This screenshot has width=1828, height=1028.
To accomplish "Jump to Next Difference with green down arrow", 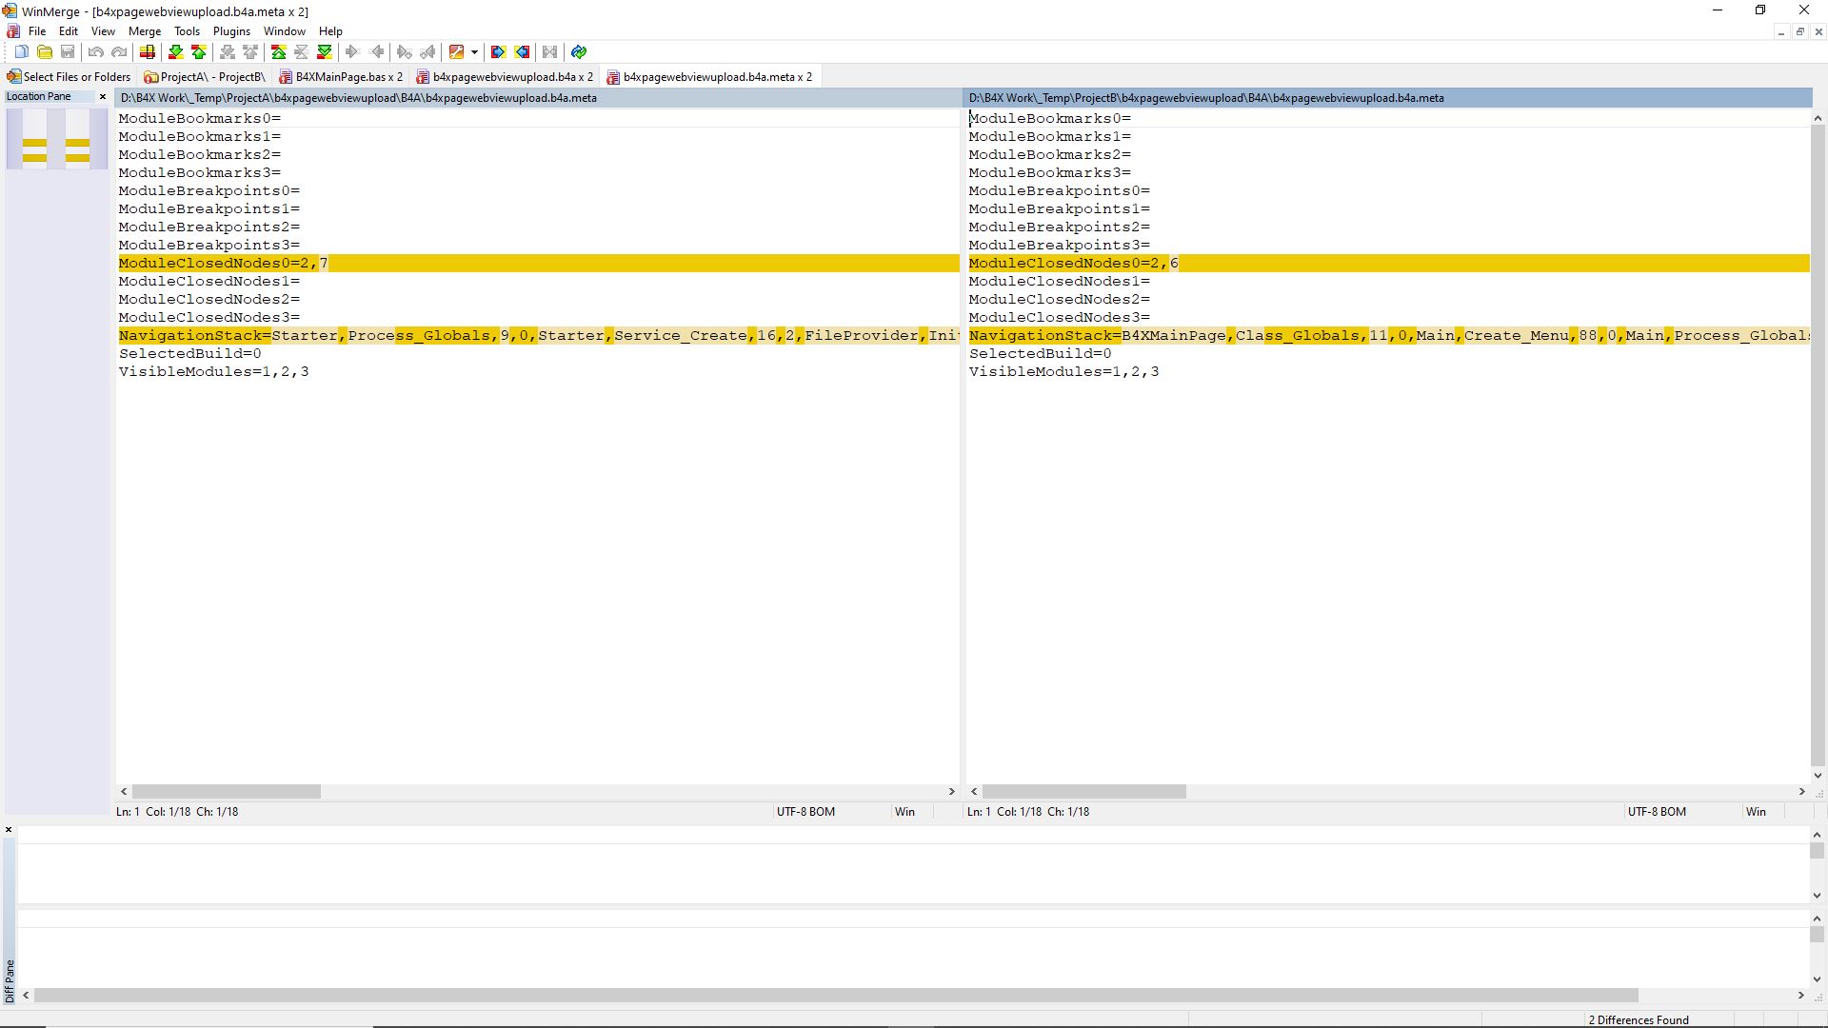I will 175,52.
